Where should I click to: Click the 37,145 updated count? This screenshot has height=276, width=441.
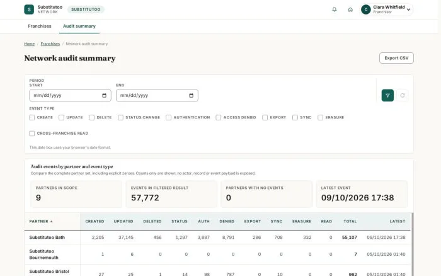click(x=126, y=238)
